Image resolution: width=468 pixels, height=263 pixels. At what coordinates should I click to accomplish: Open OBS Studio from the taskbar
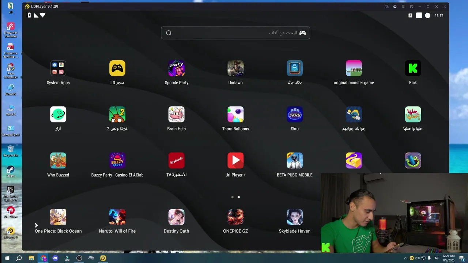pyautogui.click(x=79, y=258)
